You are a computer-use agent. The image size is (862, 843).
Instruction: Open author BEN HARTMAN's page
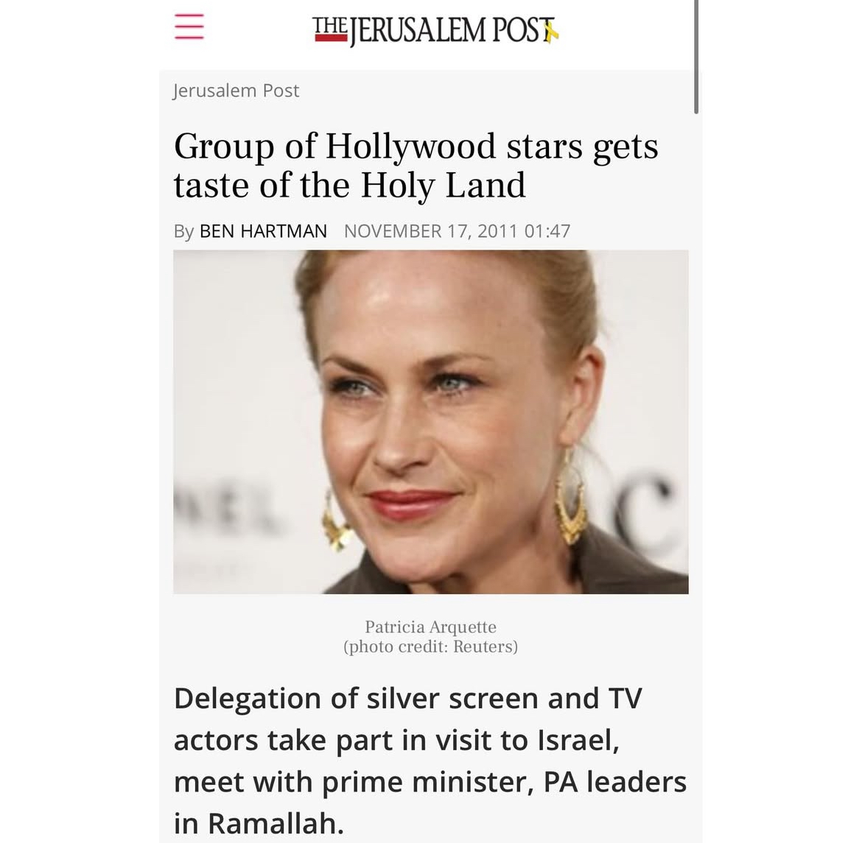point(263,230)
